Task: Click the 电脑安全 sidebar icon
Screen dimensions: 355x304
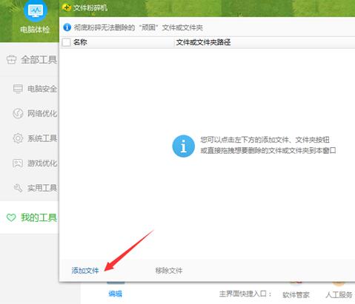Action: pos(18,89)
